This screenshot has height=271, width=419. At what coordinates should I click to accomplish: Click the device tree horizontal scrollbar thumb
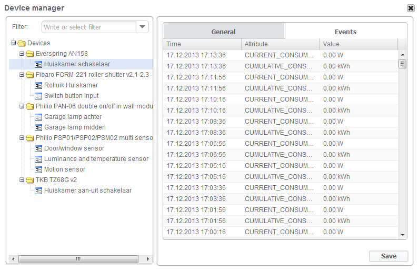78,259
